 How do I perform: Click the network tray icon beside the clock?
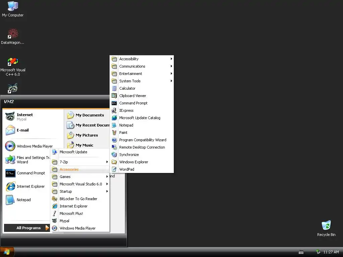point(318,252)
